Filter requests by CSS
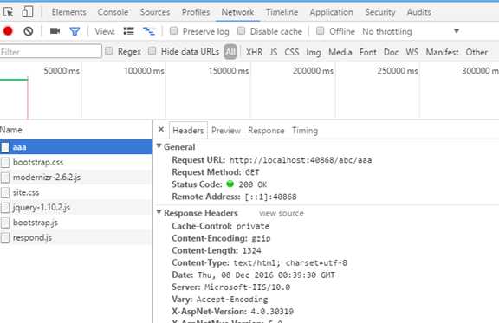This screenshot has width=499, height=323. [291, 52]
